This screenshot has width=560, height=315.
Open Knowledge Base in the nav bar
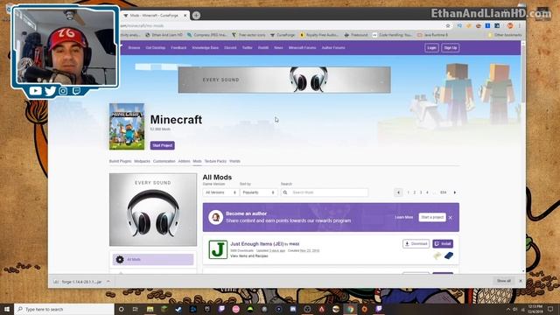(206, 47)
